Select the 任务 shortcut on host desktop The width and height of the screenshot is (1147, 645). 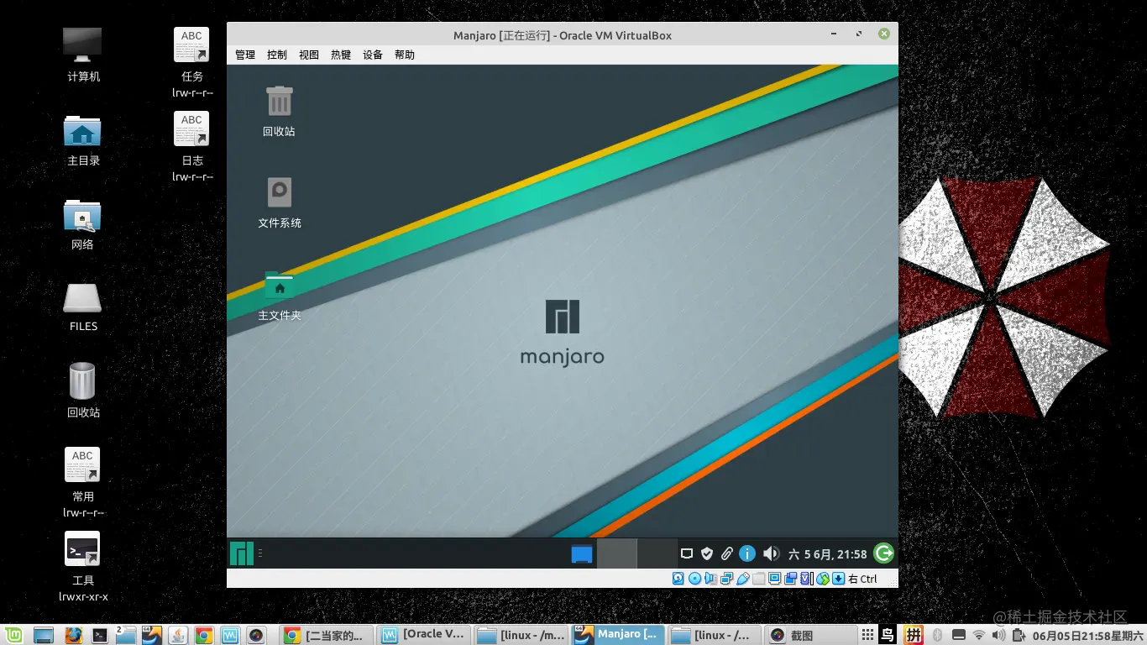pyautogui.click(x=192, y=62)
